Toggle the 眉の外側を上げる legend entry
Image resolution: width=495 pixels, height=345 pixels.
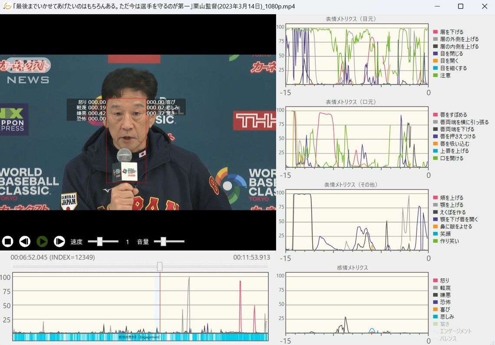point(455,39)
